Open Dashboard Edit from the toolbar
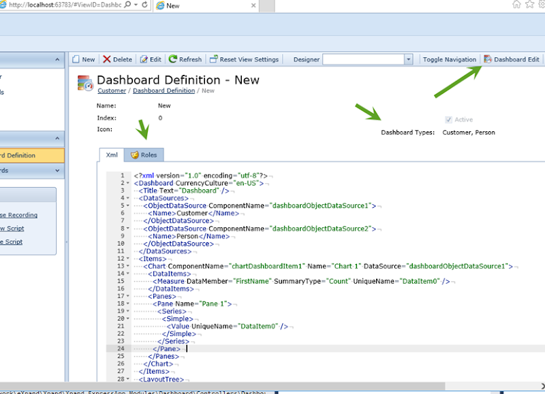The image size is (545, 394). [x=511, y=59]
